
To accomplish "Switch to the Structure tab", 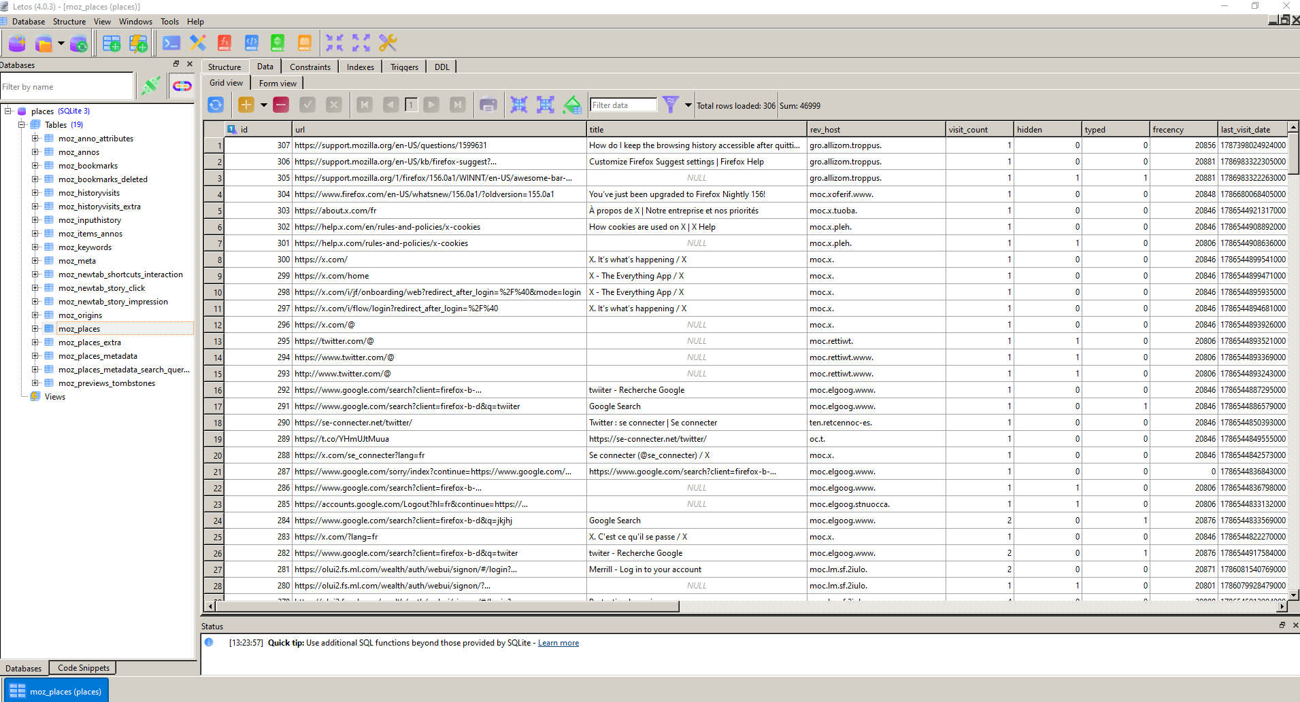I will pos(224,67).
